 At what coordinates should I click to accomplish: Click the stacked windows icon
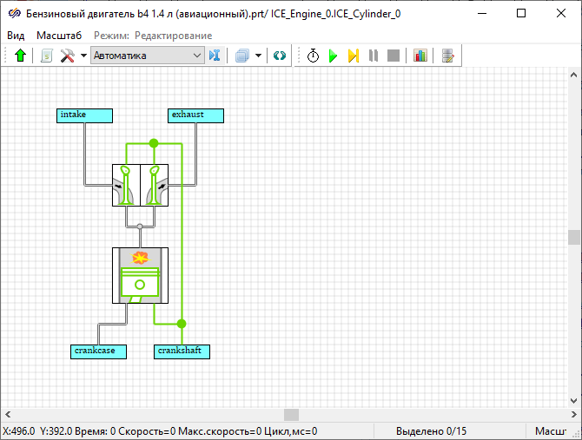[x=241, y=56]
